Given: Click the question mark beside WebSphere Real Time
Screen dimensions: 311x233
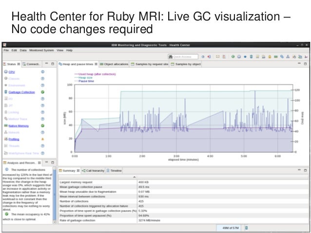Looking at the screenshot, I should click(42, 153).
